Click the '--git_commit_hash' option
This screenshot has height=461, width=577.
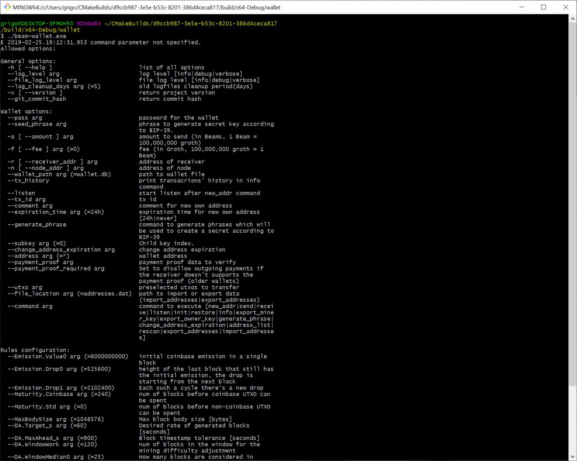tap(37, 99)
